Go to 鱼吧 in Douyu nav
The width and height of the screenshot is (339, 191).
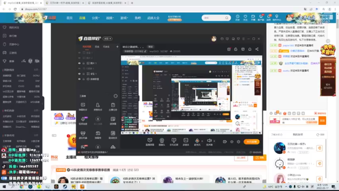(x=138, y=18)
